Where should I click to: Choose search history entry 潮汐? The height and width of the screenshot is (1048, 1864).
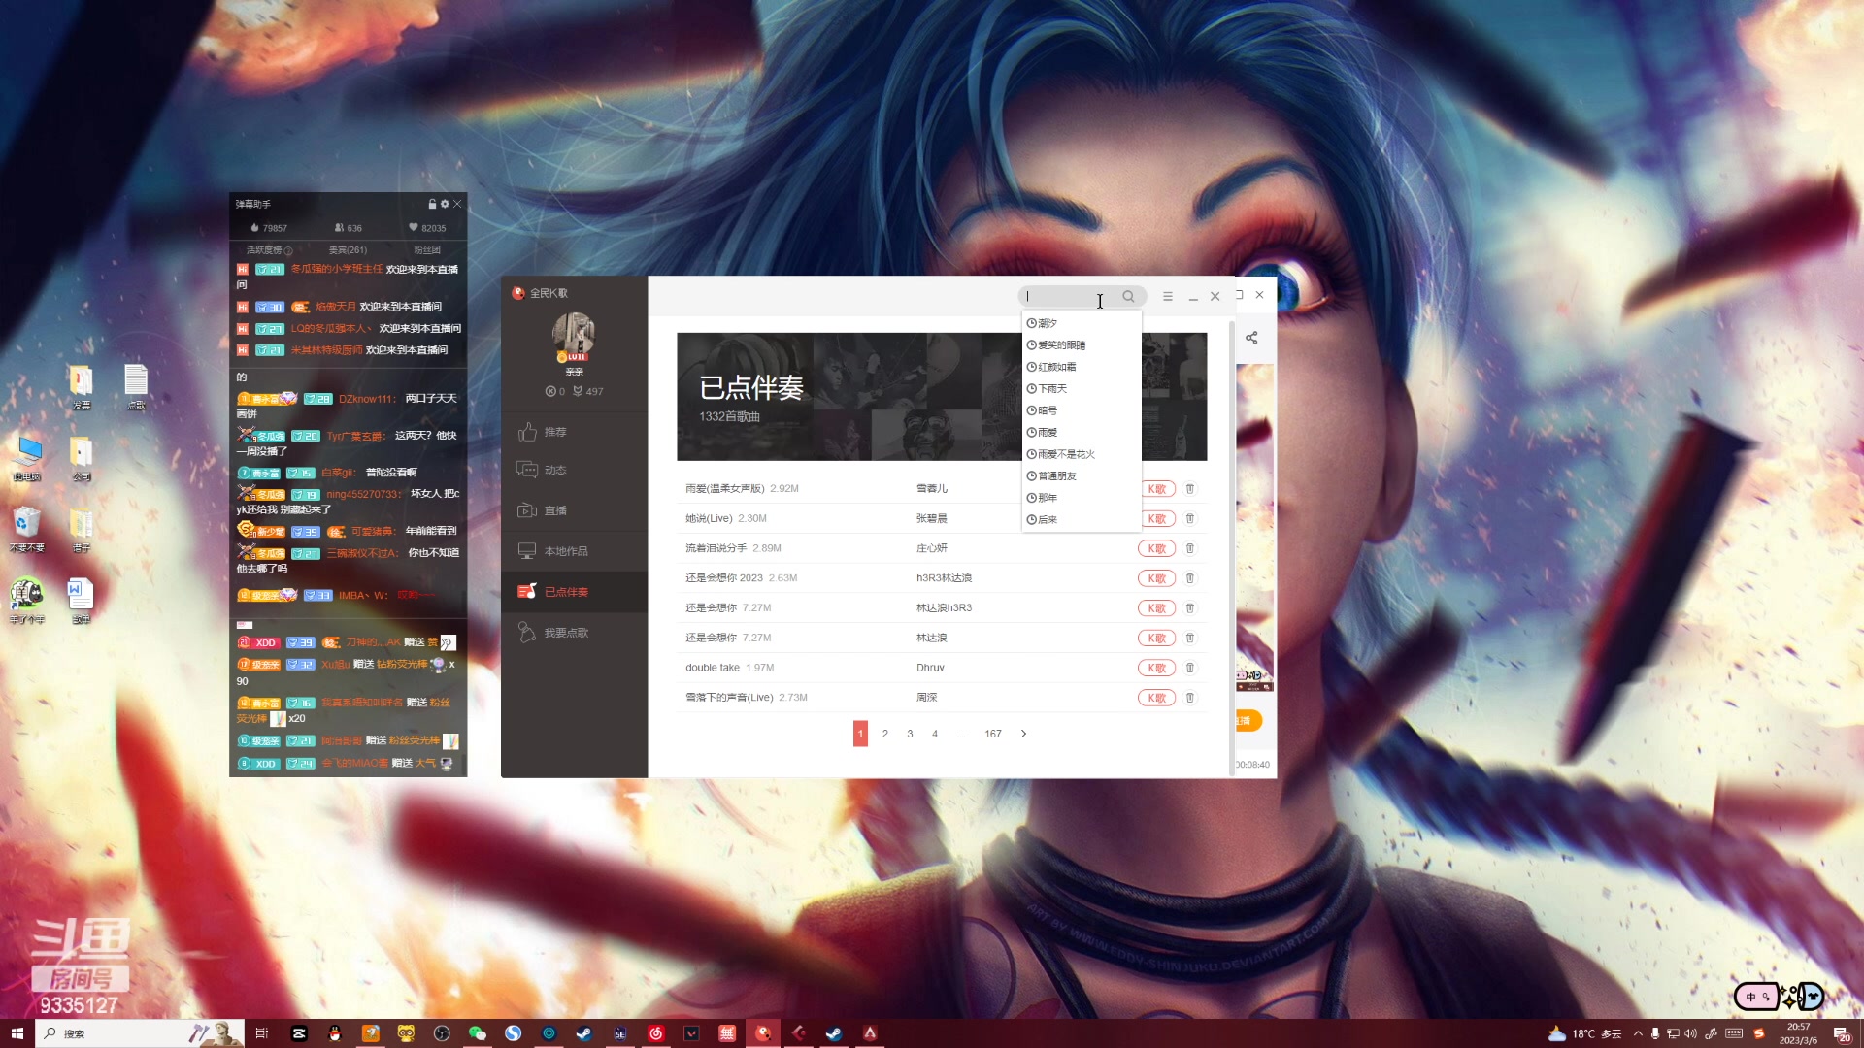[x=1082, y=323]
